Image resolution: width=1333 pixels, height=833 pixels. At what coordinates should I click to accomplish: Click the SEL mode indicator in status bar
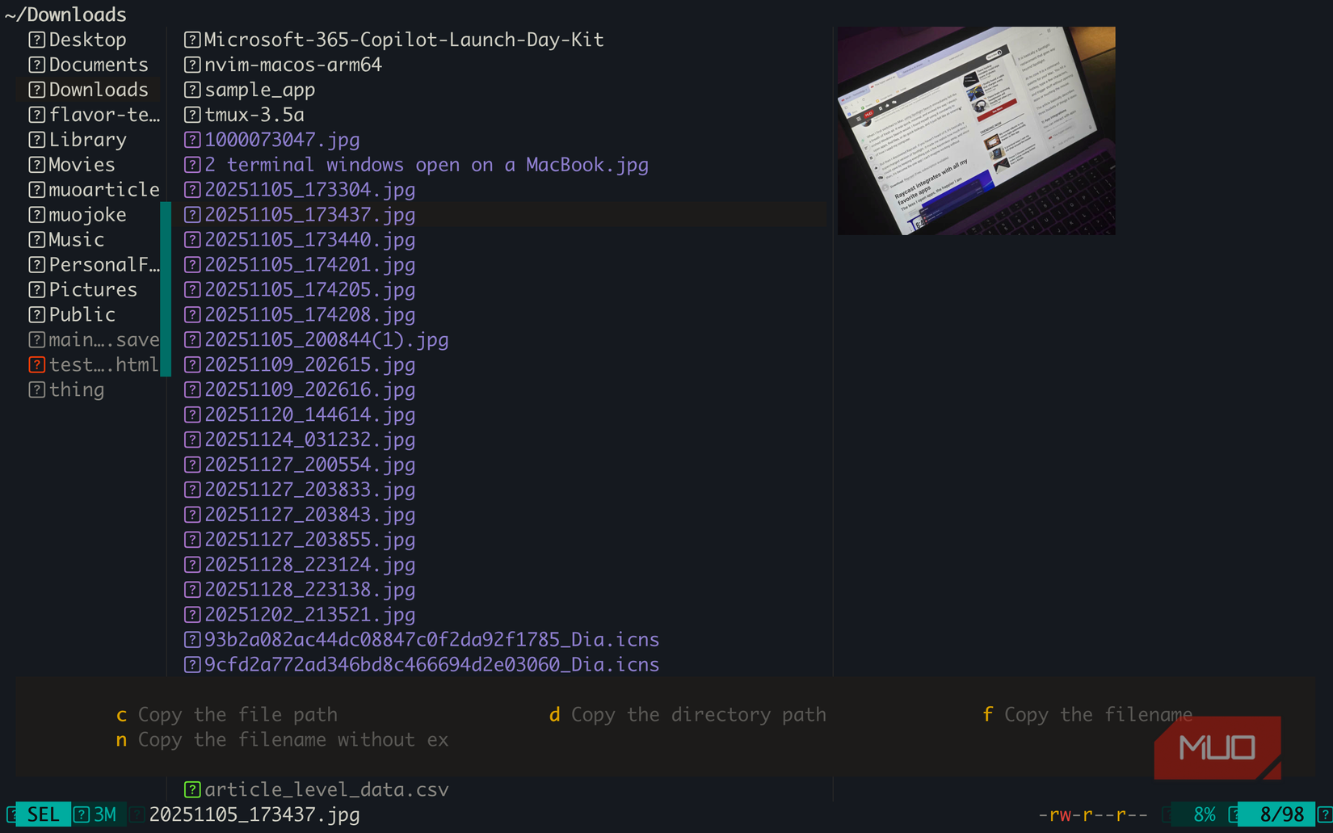coord(43,814)
